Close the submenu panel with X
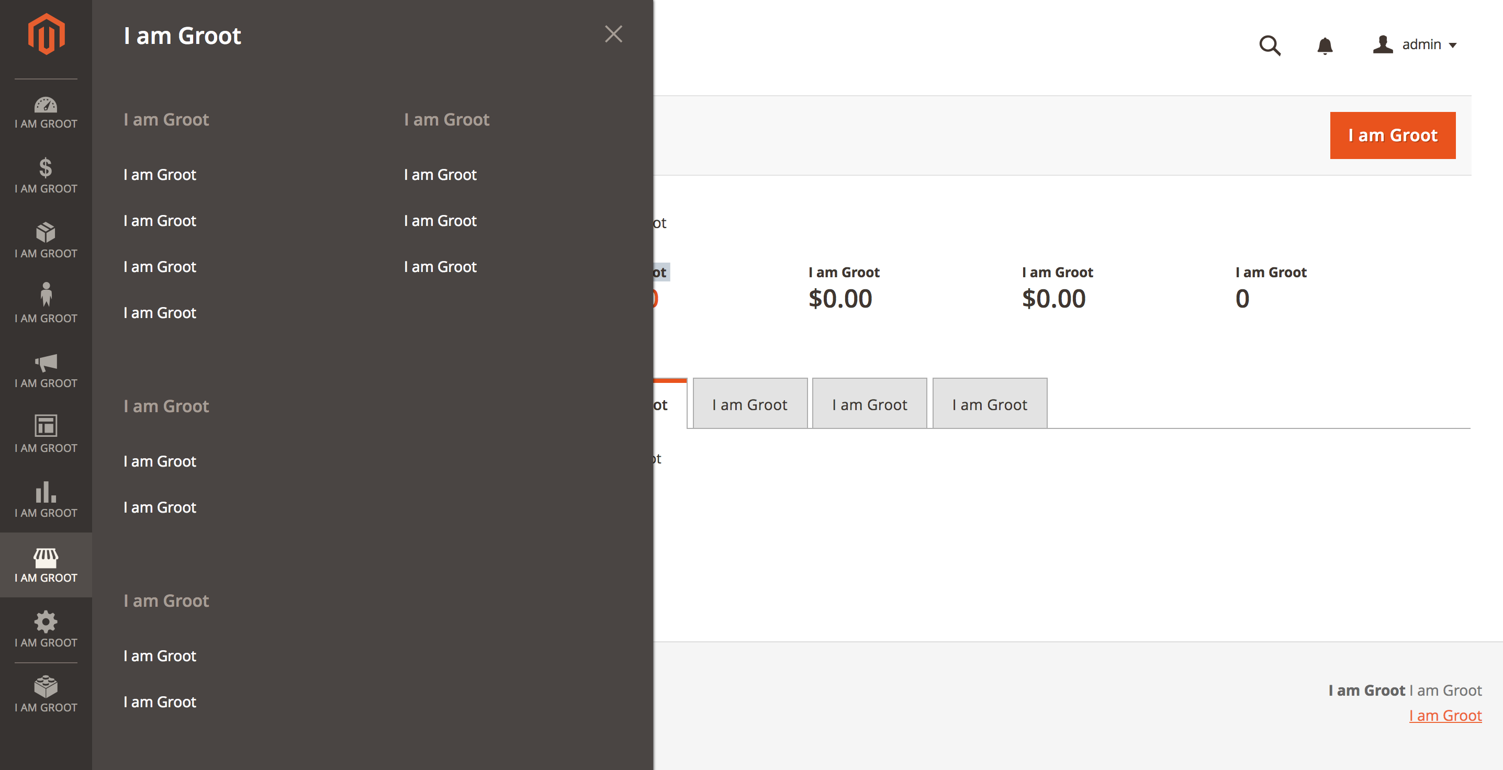 coord(613,35)
